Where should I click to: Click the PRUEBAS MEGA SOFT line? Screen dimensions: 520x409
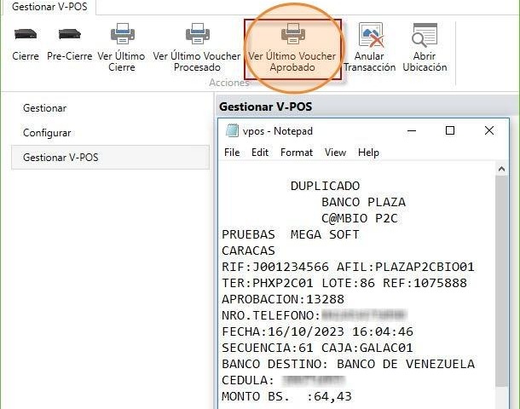[291, 234]
